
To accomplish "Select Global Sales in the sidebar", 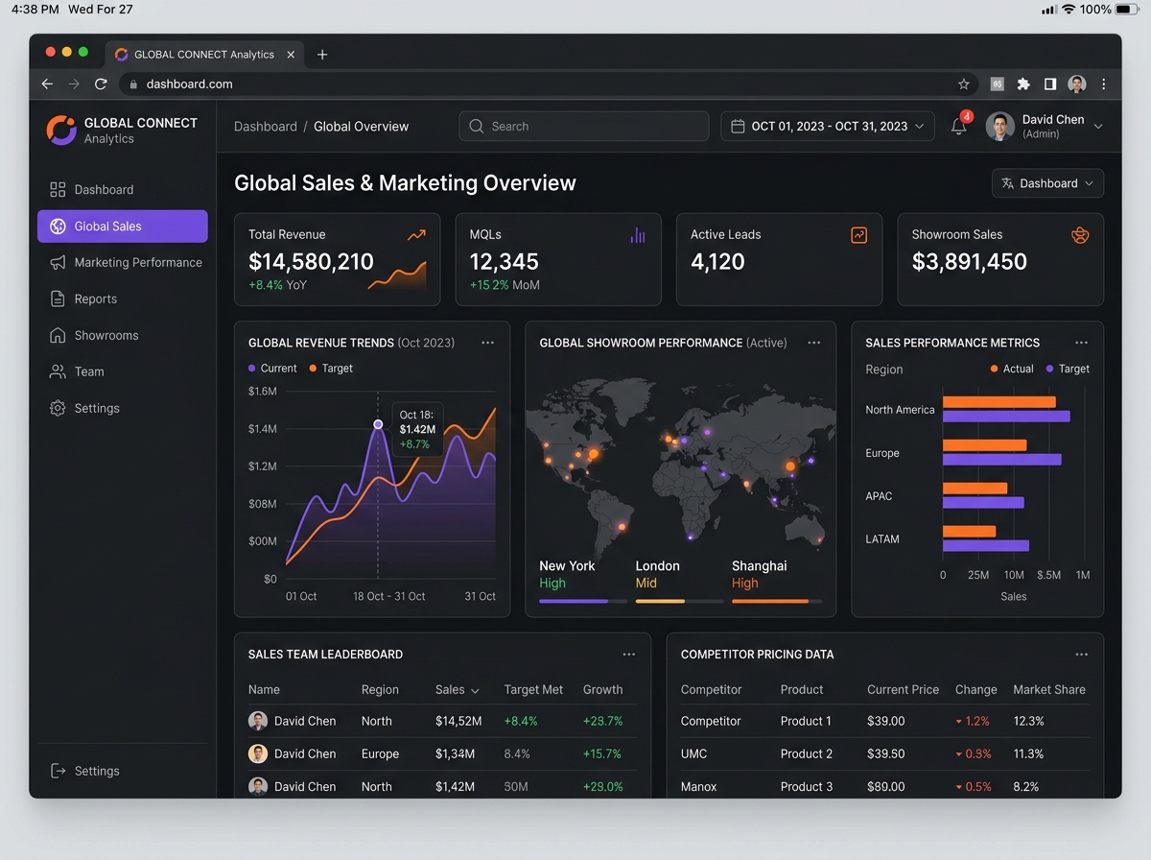I will (x=123, y=227).
